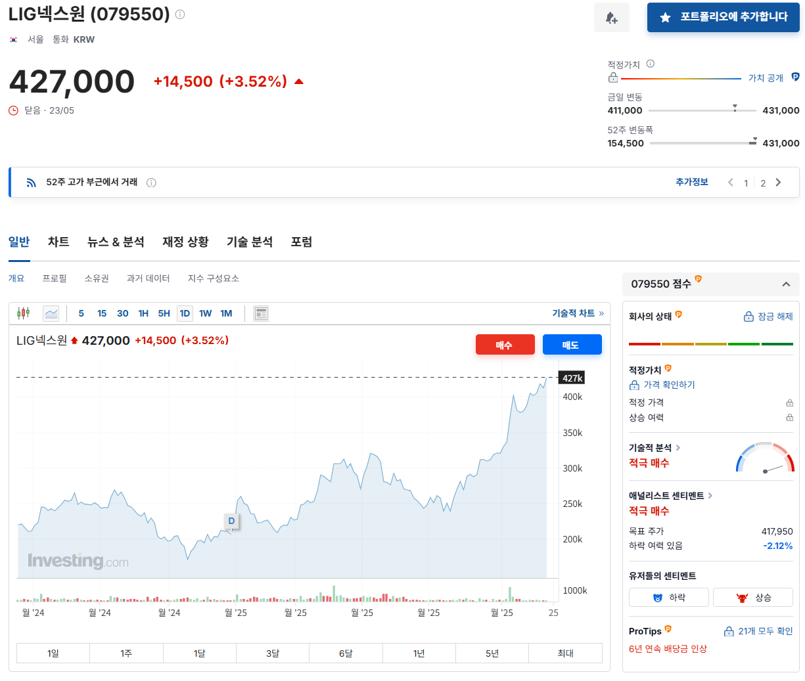Click info icon next to stock title

pyautogui.click(x=180, y=14)
